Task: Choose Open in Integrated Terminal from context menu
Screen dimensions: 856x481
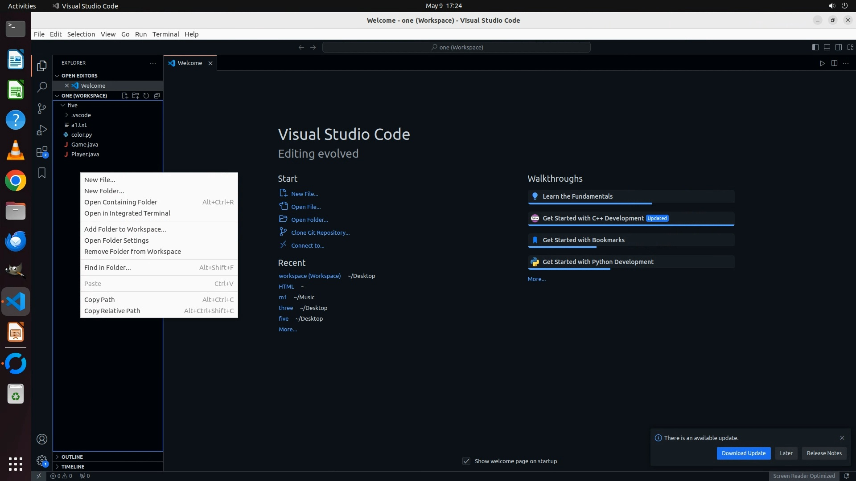Action: click(x=127, y=213)
